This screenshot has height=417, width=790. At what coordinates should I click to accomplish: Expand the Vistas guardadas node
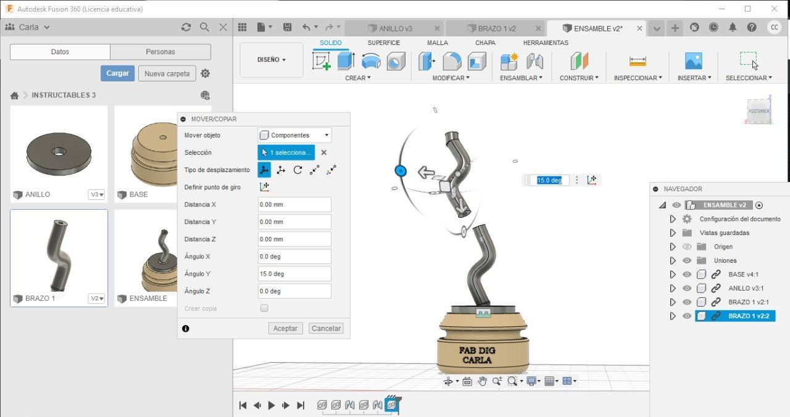[673, 233]
